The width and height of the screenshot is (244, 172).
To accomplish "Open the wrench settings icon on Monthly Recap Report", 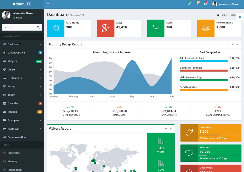I will [x=232, y=44].
